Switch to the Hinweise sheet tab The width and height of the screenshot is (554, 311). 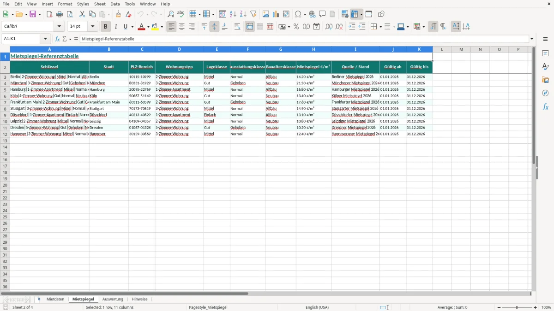140,299
